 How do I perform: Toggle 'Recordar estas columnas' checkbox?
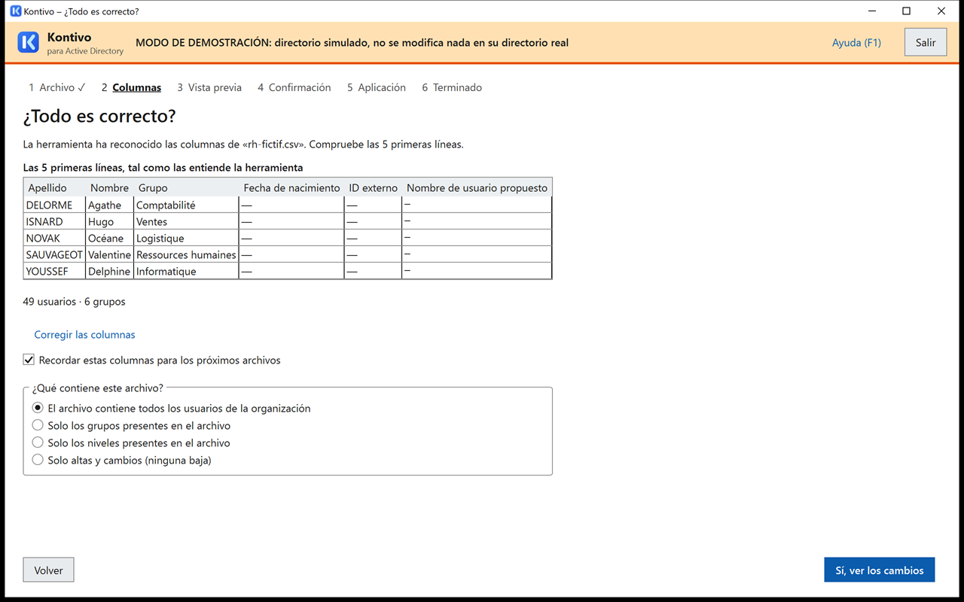pos(29,360)
